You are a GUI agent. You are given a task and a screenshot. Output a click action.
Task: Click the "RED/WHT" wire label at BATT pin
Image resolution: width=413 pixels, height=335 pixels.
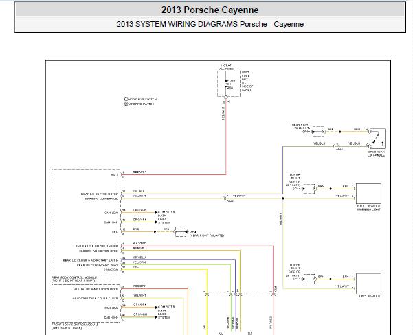point(140,172)
